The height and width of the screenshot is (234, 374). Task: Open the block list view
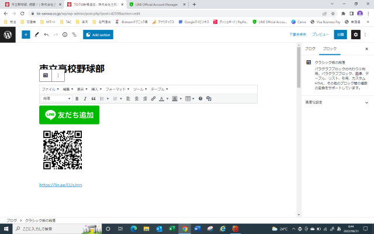74,35
